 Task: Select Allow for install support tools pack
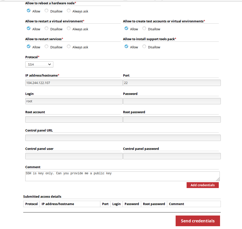click(x=126, y=47)
